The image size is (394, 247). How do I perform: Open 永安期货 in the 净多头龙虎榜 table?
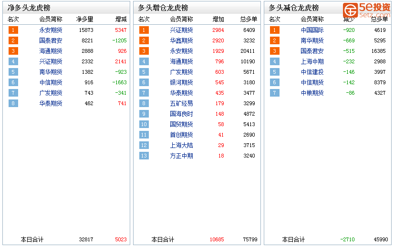coord(51,30)
